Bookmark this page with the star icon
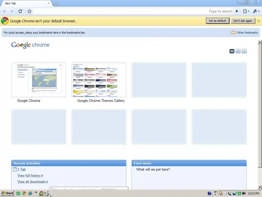The image size is (262, 197). click(29, 11)
